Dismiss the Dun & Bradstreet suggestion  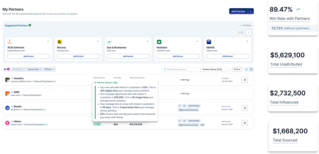coord(148,41)
